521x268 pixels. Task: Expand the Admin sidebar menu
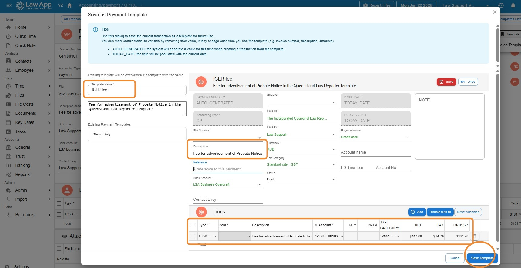point(49,190)
